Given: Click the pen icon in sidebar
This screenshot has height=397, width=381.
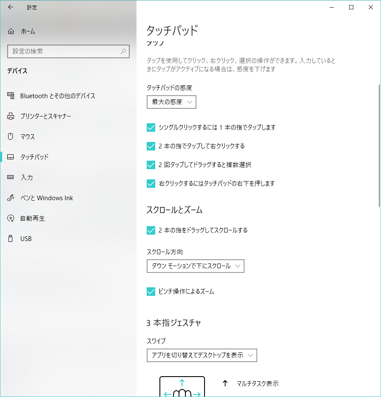Looking at the screenshot, I should click(x=11, y=198).
